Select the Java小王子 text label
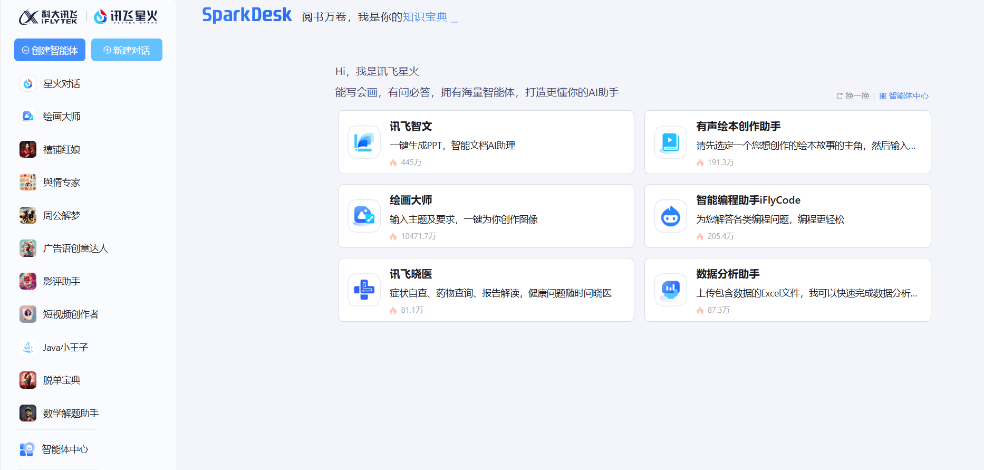 [65, 348]
